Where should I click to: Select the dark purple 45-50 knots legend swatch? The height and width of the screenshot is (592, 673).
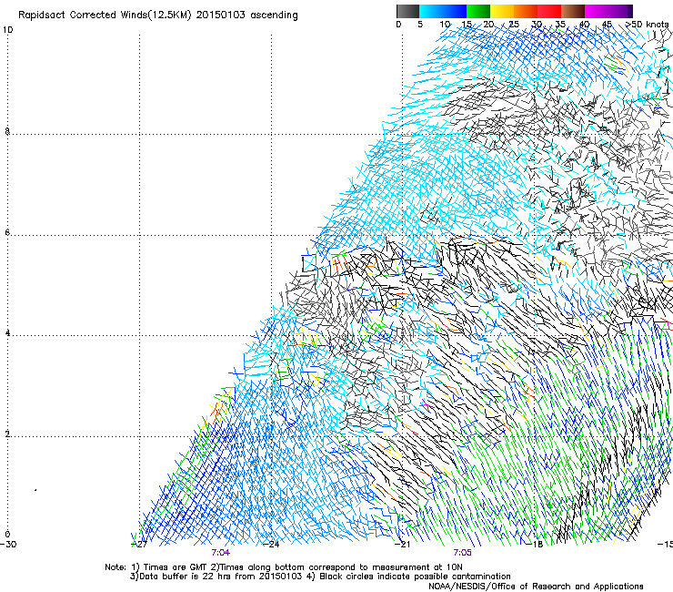pyautogui.click(x=620, y=11)
